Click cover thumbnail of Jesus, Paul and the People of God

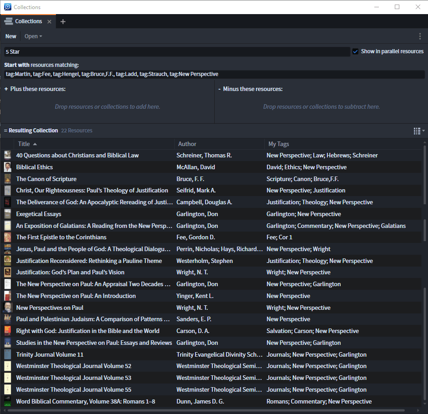(8, 249)
